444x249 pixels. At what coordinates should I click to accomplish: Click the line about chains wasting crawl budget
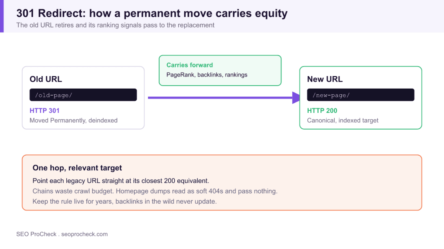(155, 191)
